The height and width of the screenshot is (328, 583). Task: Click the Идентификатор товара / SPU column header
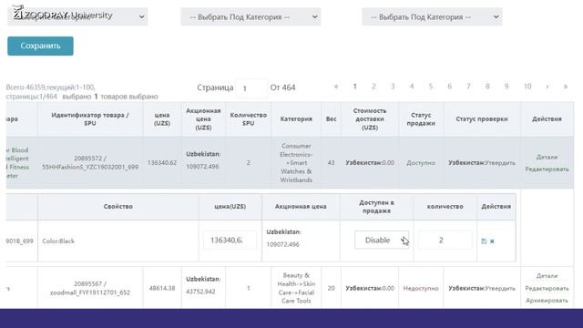90,119
